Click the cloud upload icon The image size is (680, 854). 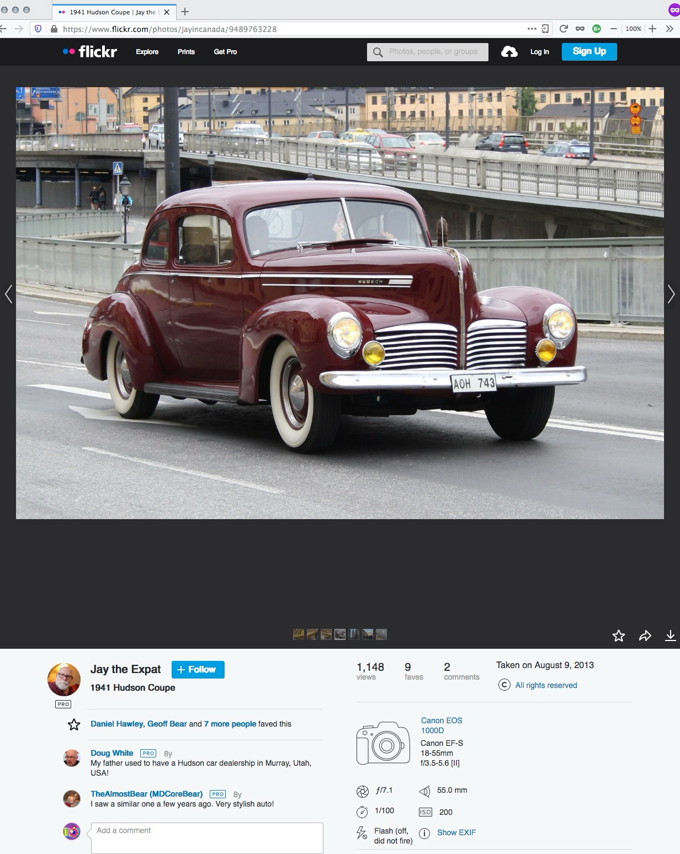click(x=509, y=52)
